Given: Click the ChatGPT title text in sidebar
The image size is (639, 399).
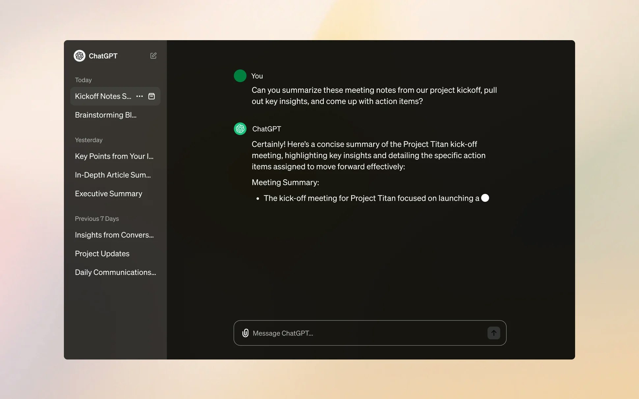Looking at the screenshot, I should click(103, 56).
